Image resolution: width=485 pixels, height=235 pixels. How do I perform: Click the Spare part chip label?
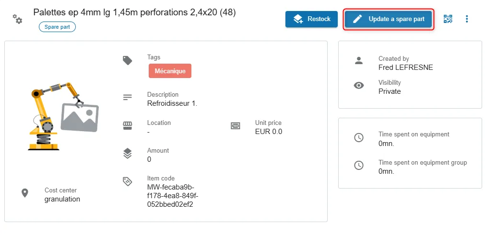[57, 27]
